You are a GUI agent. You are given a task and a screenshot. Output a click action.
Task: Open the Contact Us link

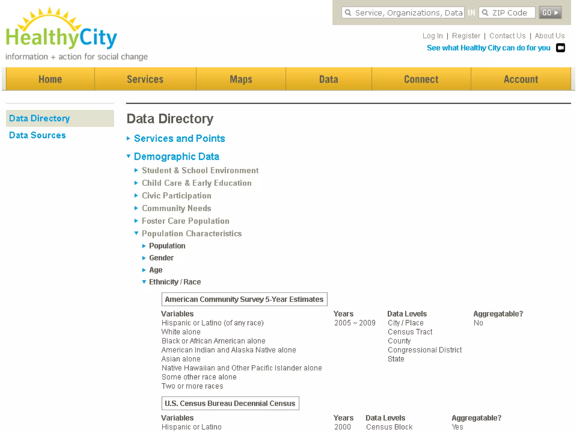507,36
